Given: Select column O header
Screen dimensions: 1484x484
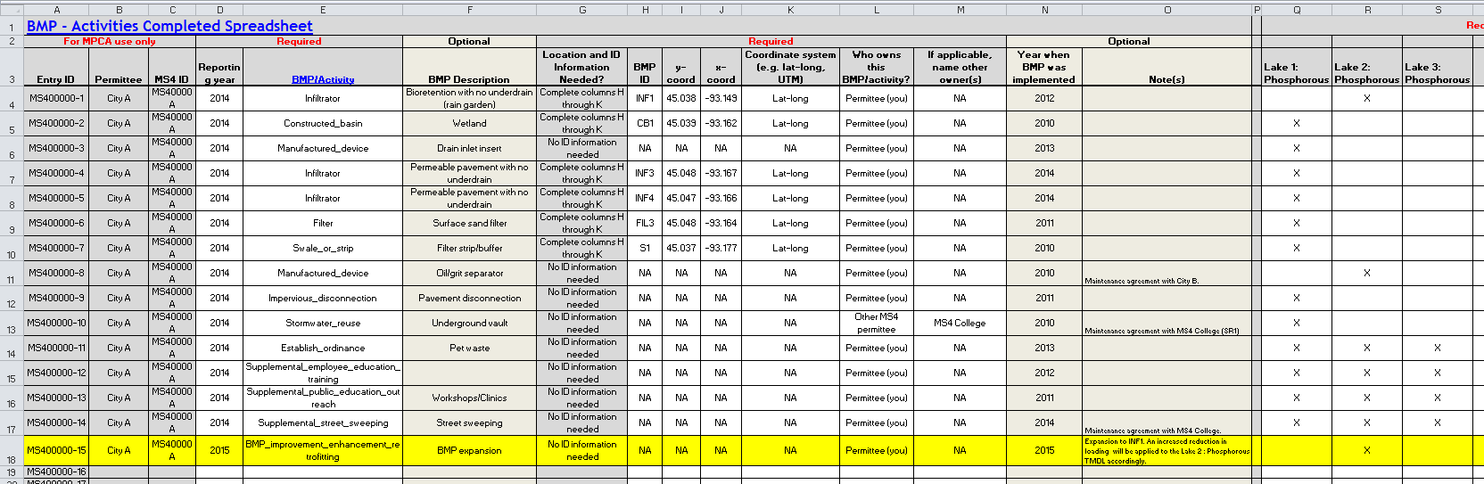Looking at the screenshot, I should [x=1167, y=10].
